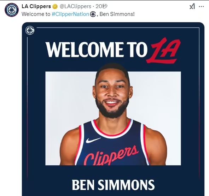Image resolution: width=209 pixels, height=196 pixels.
Task: Open the player portrait photo
Action: [113, 118]
